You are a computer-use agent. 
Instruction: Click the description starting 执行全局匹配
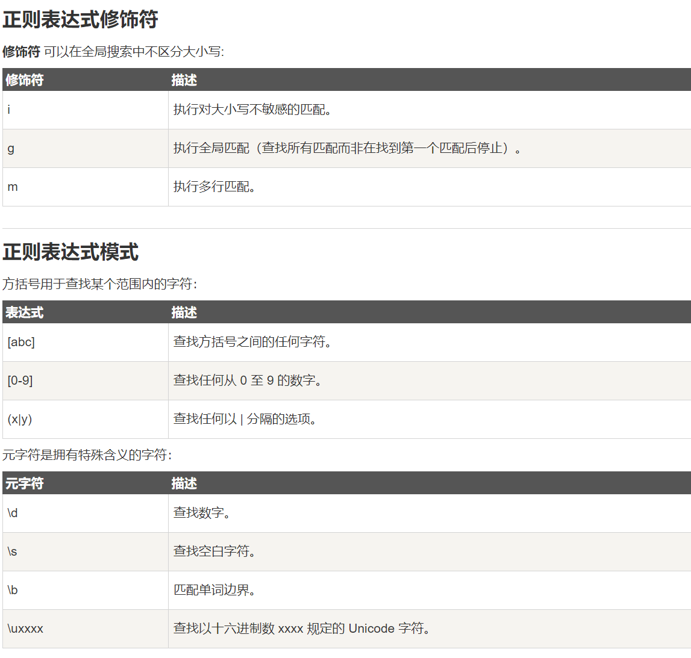[x=347, y=148]
